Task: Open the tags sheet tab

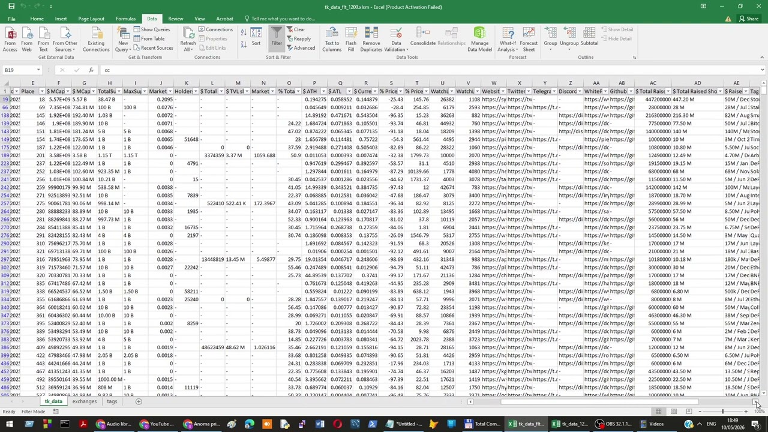Action: coord(112,401)
